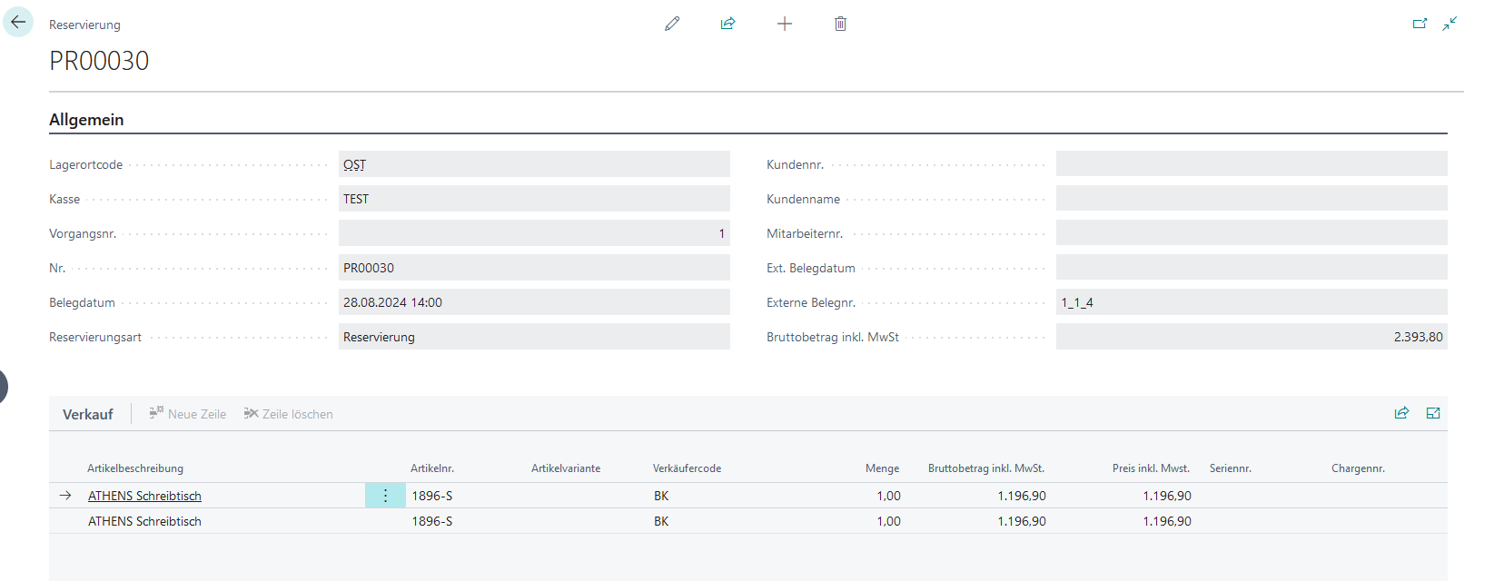
Task: Open the Verkauf section menu
Action: 87,414
